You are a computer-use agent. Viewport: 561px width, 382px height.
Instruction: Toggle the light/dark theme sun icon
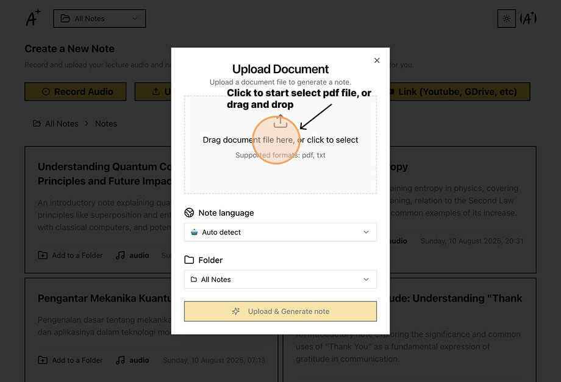click(507, 18)
